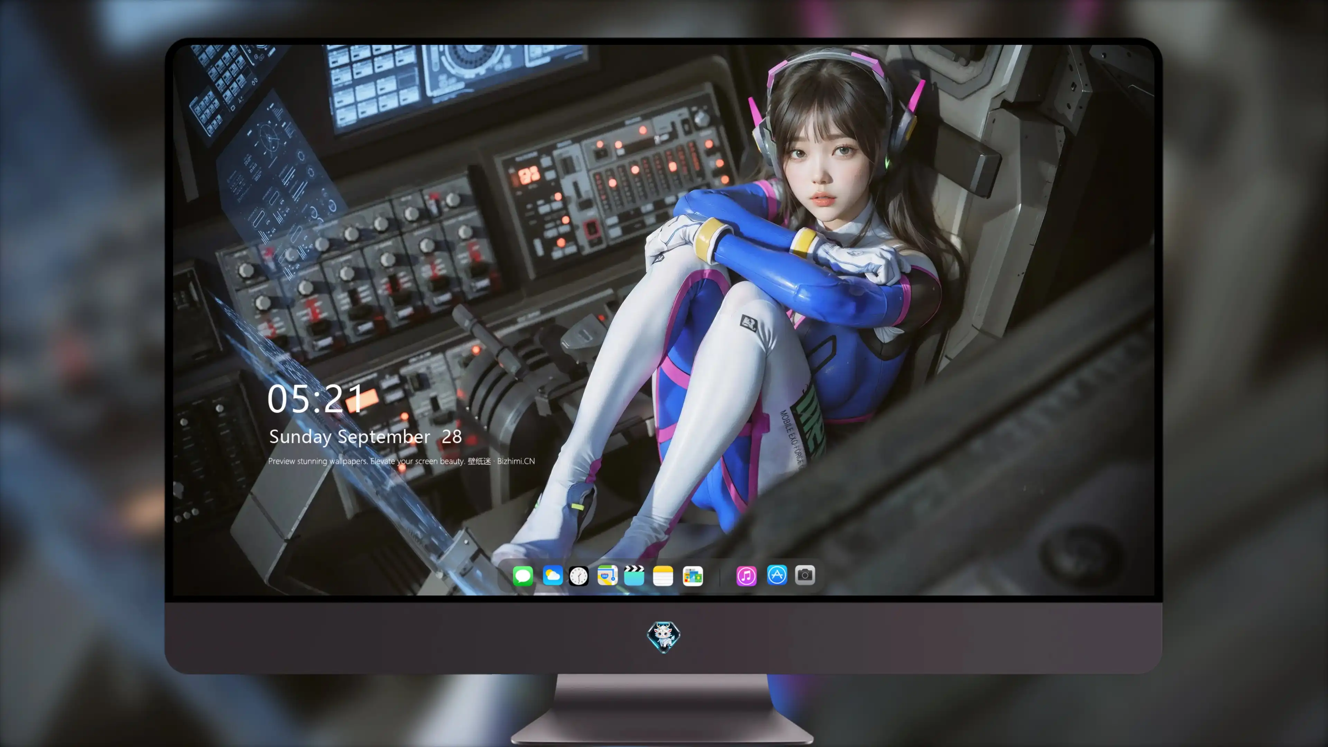This screenshot has width=1328, height=747.
Task: Open the gray Camera app
Action: click(x=805, y=575)
